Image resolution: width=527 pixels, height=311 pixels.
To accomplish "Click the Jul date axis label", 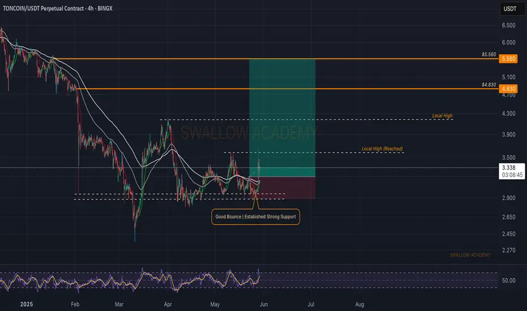I will pyautogui.click(x=311, y=304).
